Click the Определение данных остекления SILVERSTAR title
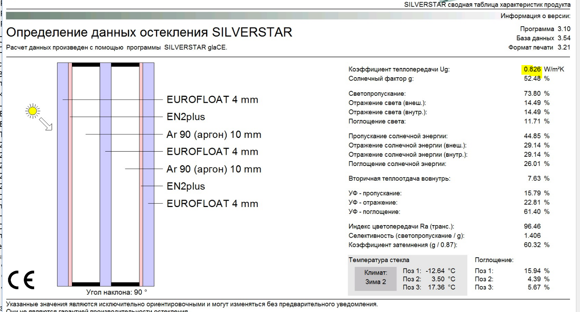The width and height of the screenshot is (580, 312). (x=149, y=32)
